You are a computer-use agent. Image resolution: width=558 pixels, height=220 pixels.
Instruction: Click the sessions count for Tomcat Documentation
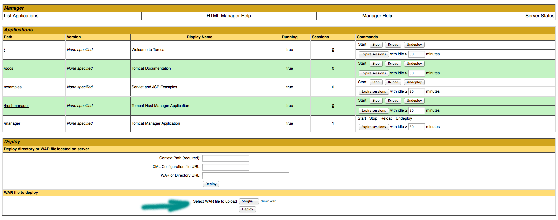(x=333, y=68)
